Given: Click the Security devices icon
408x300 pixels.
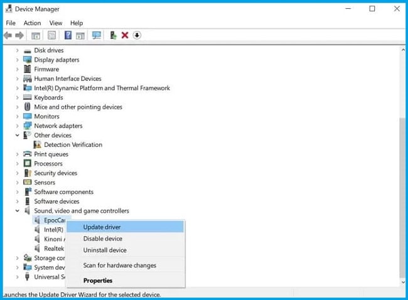Looking at the screenshot, I should 28,173.
